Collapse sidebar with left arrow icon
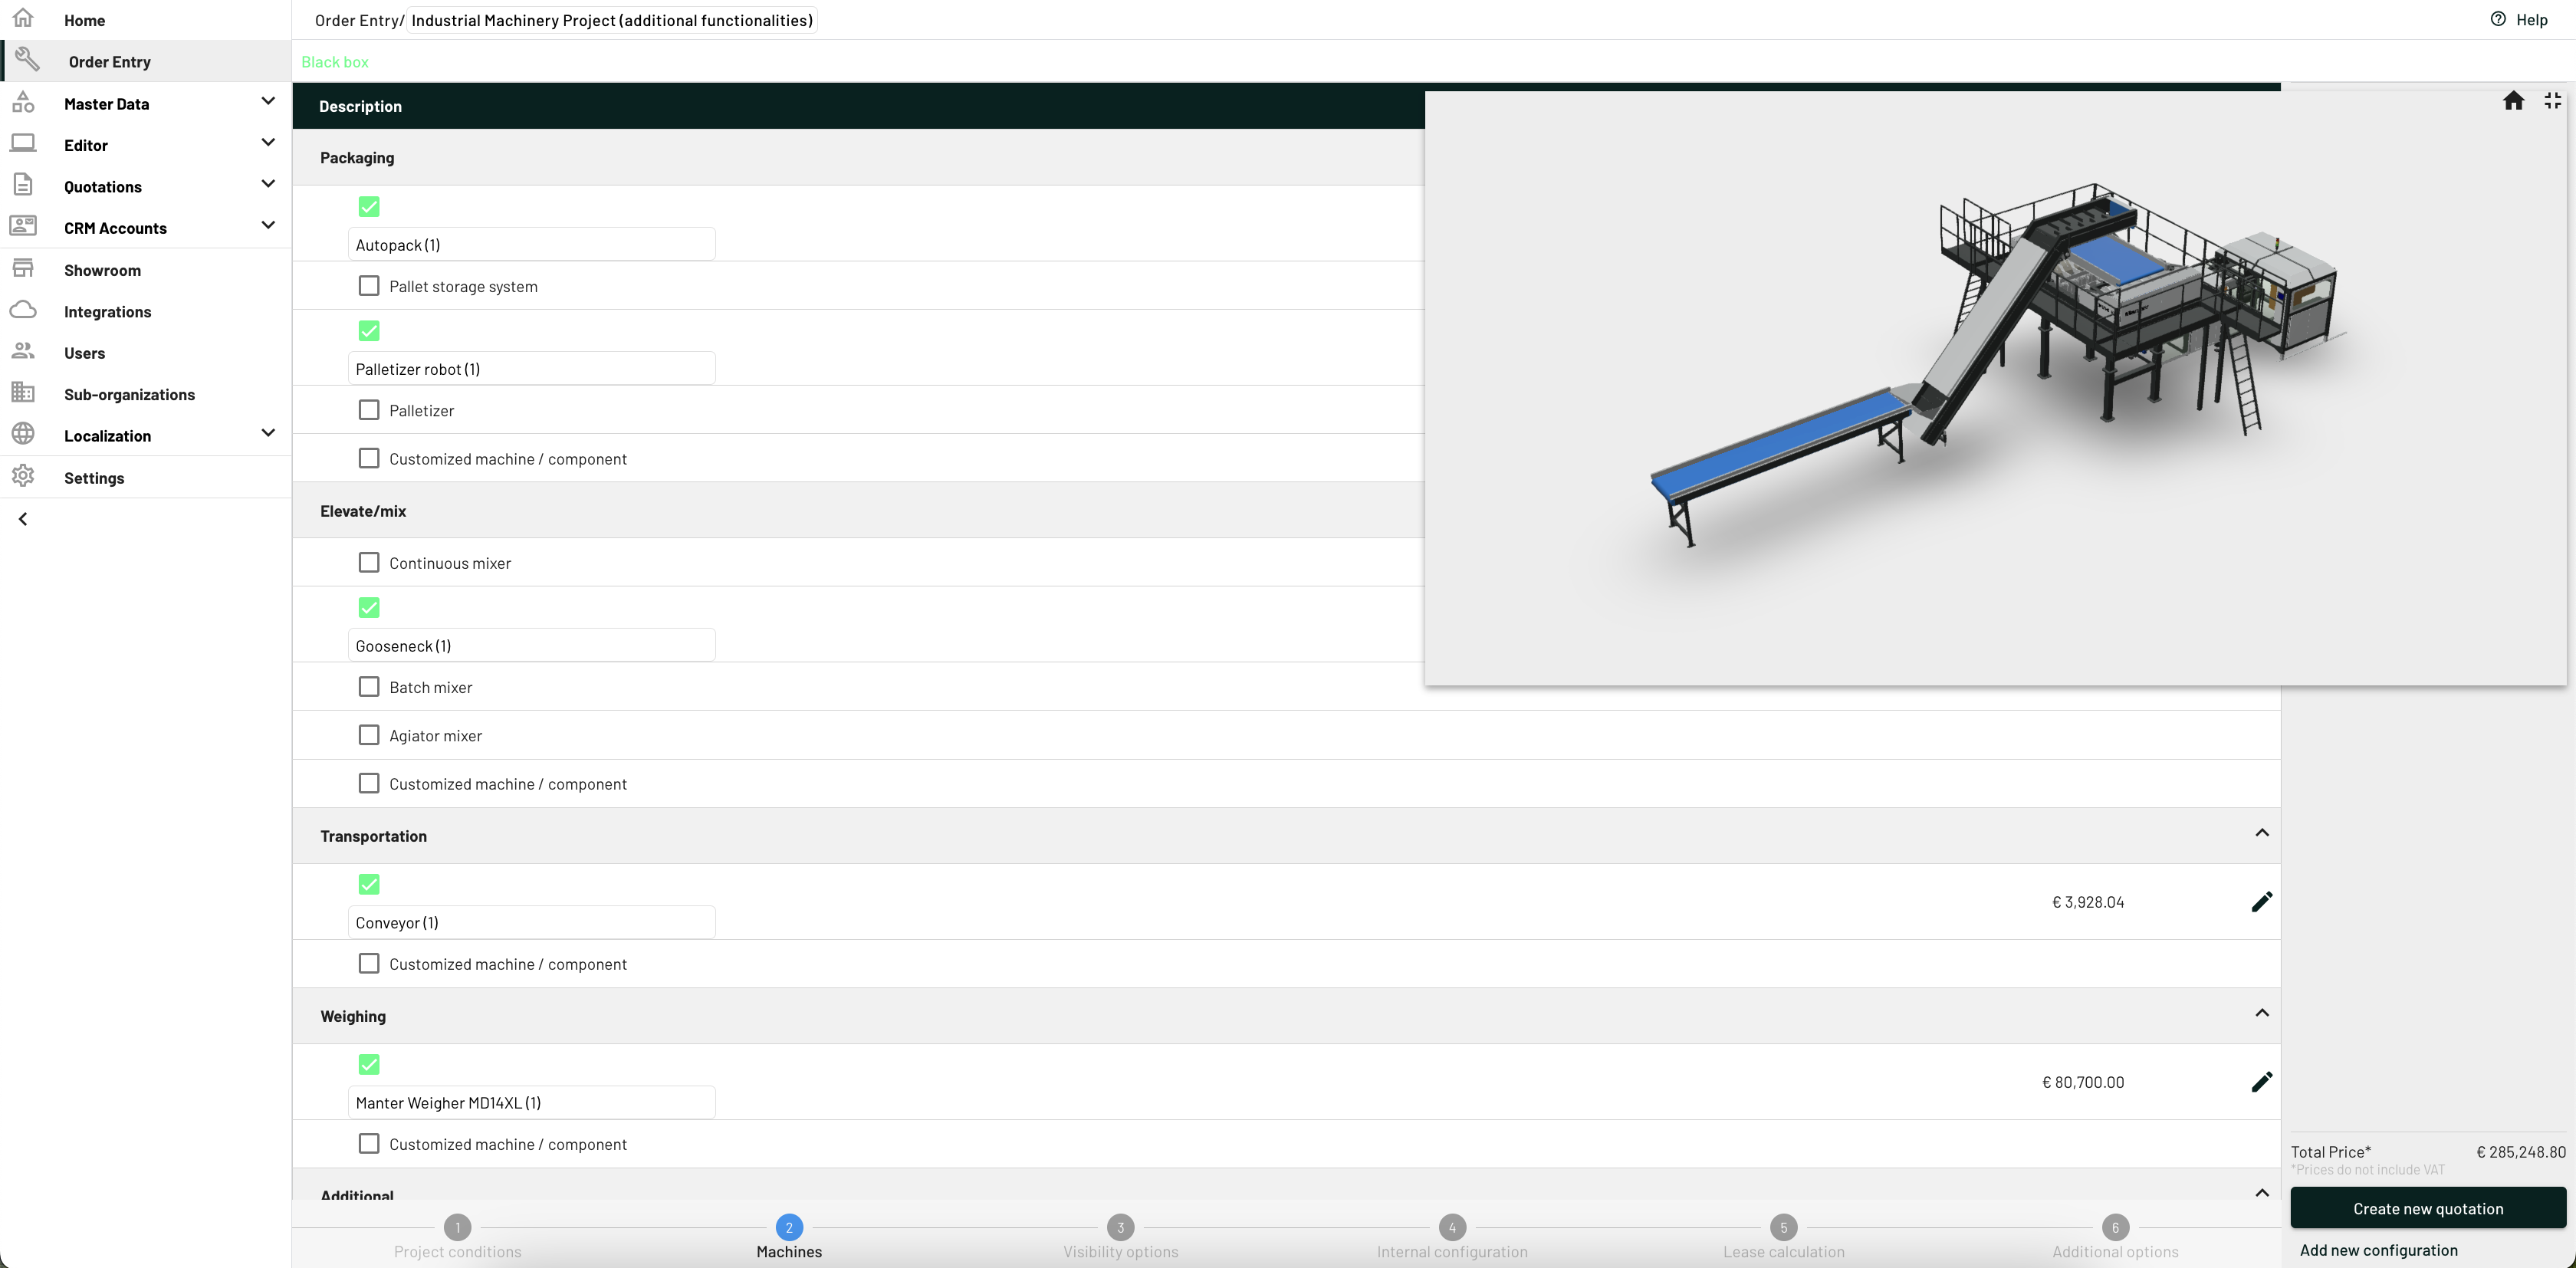This screenshot has width=2576, height=1268. 23,519
